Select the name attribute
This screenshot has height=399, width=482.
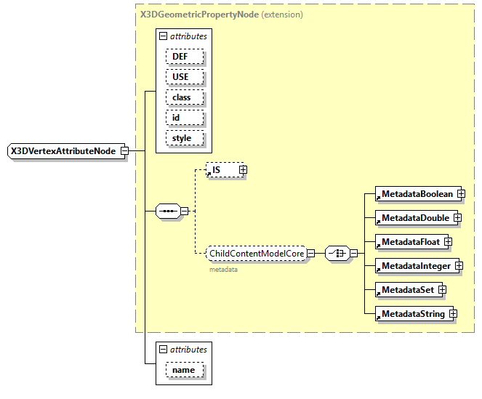(x=184, y=371)
